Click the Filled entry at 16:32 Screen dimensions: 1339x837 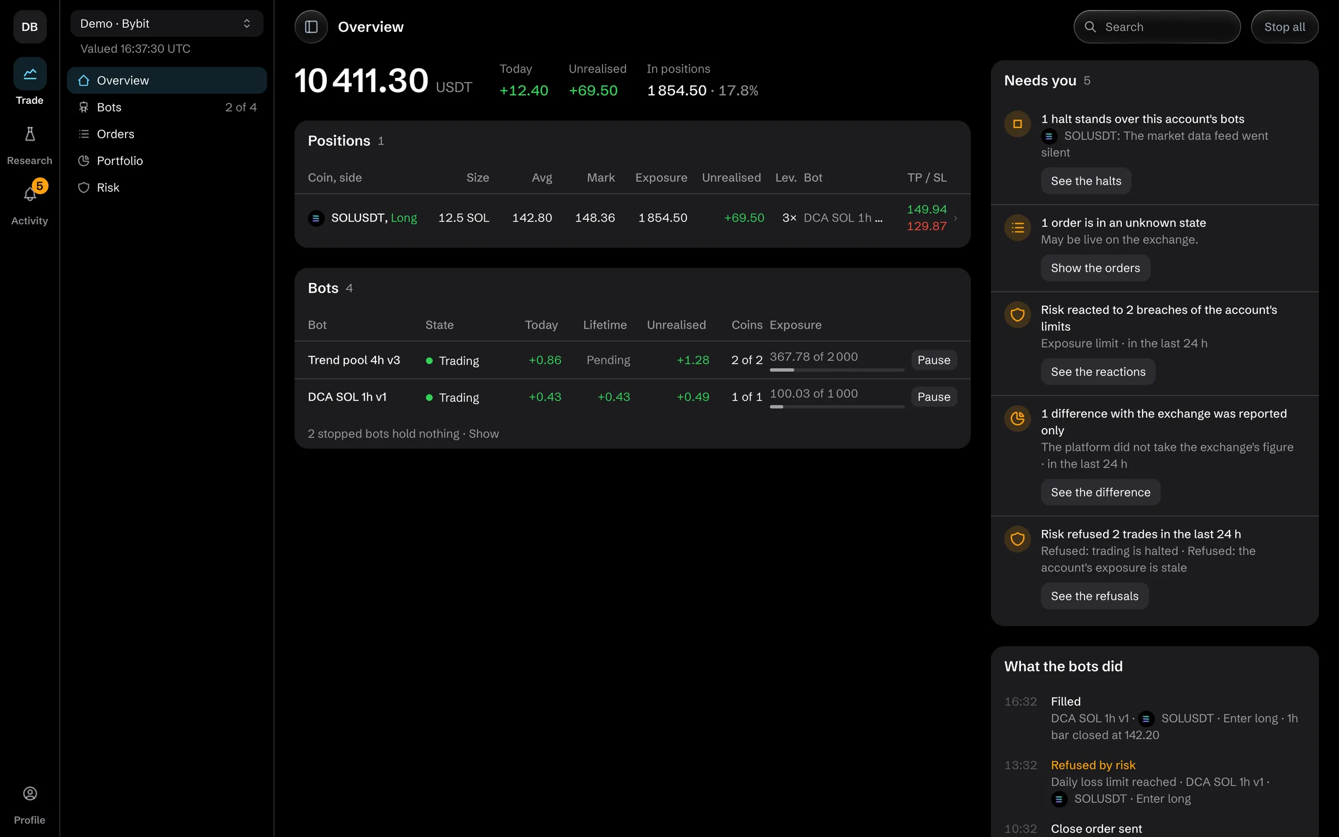coord(1154,718)
